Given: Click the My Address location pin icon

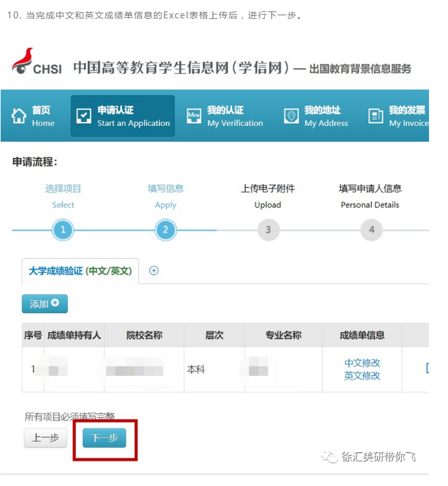Looking at the screenshot, I should point(291,116).
